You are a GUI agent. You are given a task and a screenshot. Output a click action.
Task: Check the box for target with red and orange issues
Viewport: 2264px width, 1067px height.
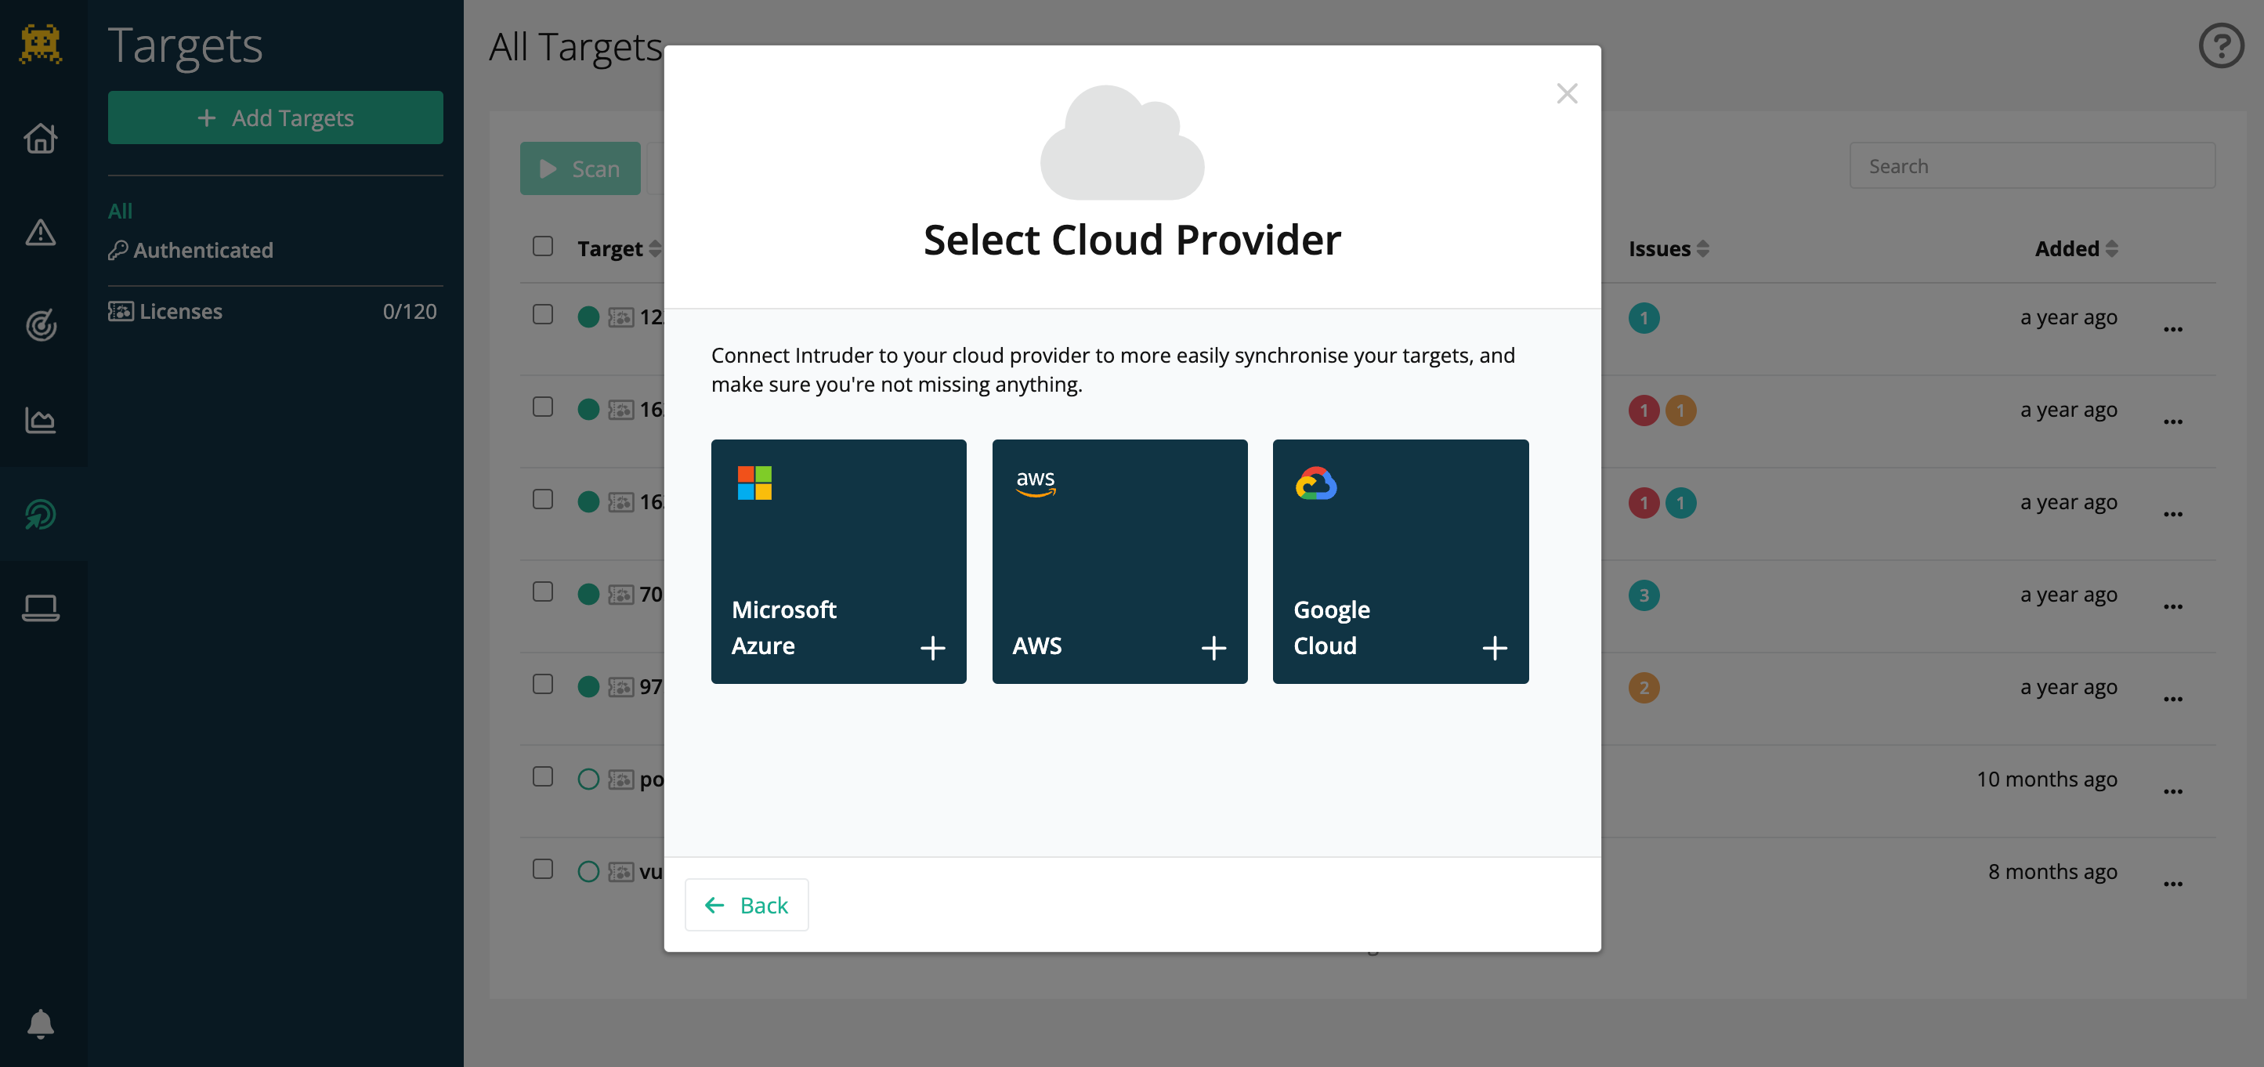543,407
